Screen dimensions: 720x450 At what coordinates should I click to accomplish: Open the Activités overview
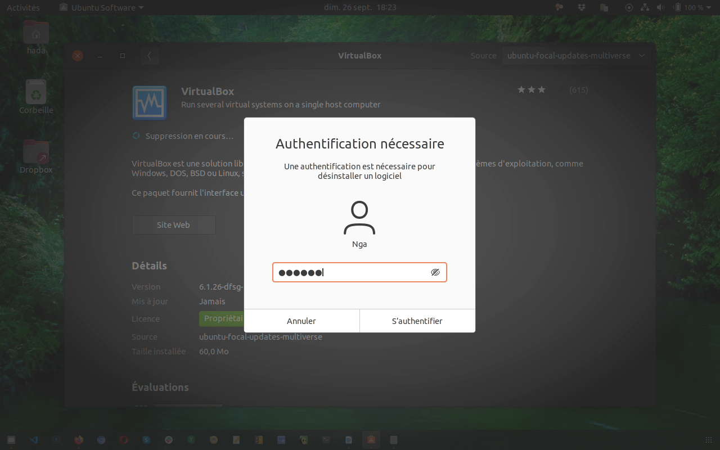(23, 7)
